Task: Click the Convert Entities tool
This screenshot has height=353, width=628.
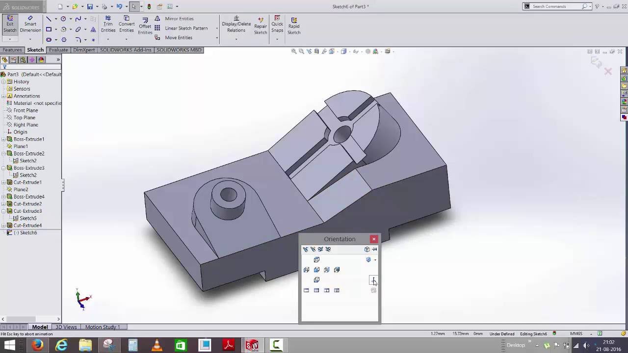Action: click(127, 24)
